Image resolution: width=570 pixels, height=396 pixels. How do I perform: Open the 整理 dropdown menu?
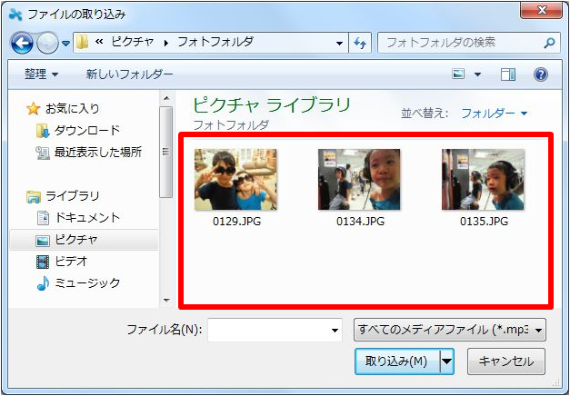coord(42,74)
